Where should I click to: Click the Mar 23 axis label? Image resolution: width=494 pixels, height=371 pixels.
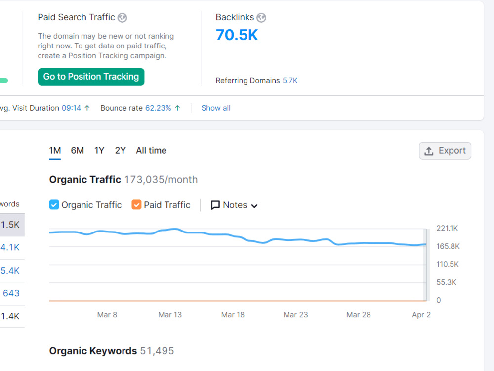(x=295, y=315)
